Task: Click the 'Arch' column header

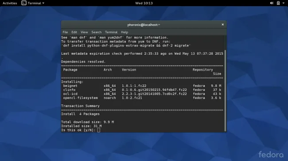Action: tap(108, 70)
